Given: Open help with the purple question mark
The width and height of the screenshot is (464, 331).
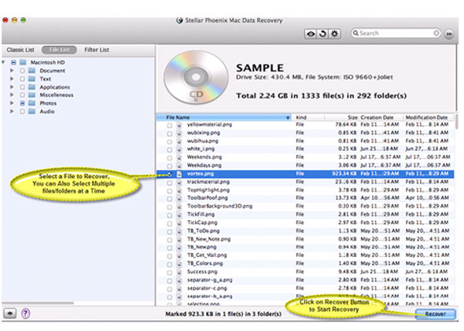Looking at the screenshot, I should click(x=26, y=313).
